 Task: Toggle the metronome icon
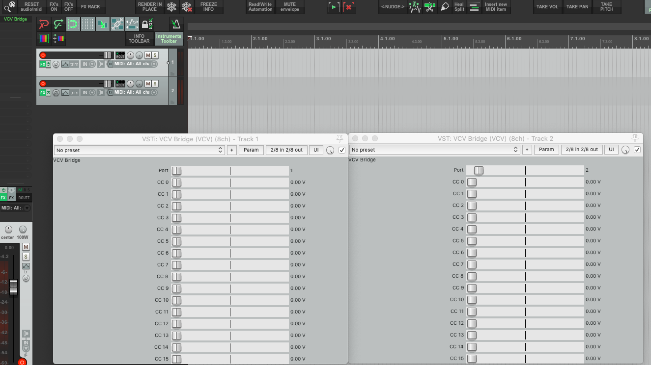tap(175, 24)
